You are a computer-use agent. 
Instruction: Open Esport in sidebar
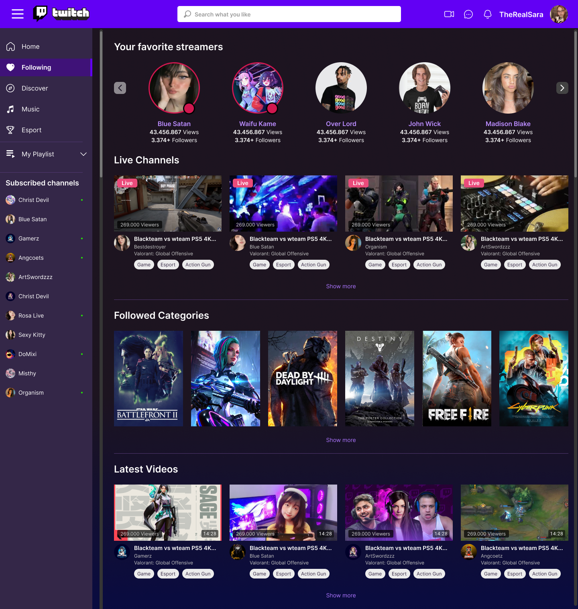pos(46,130)
